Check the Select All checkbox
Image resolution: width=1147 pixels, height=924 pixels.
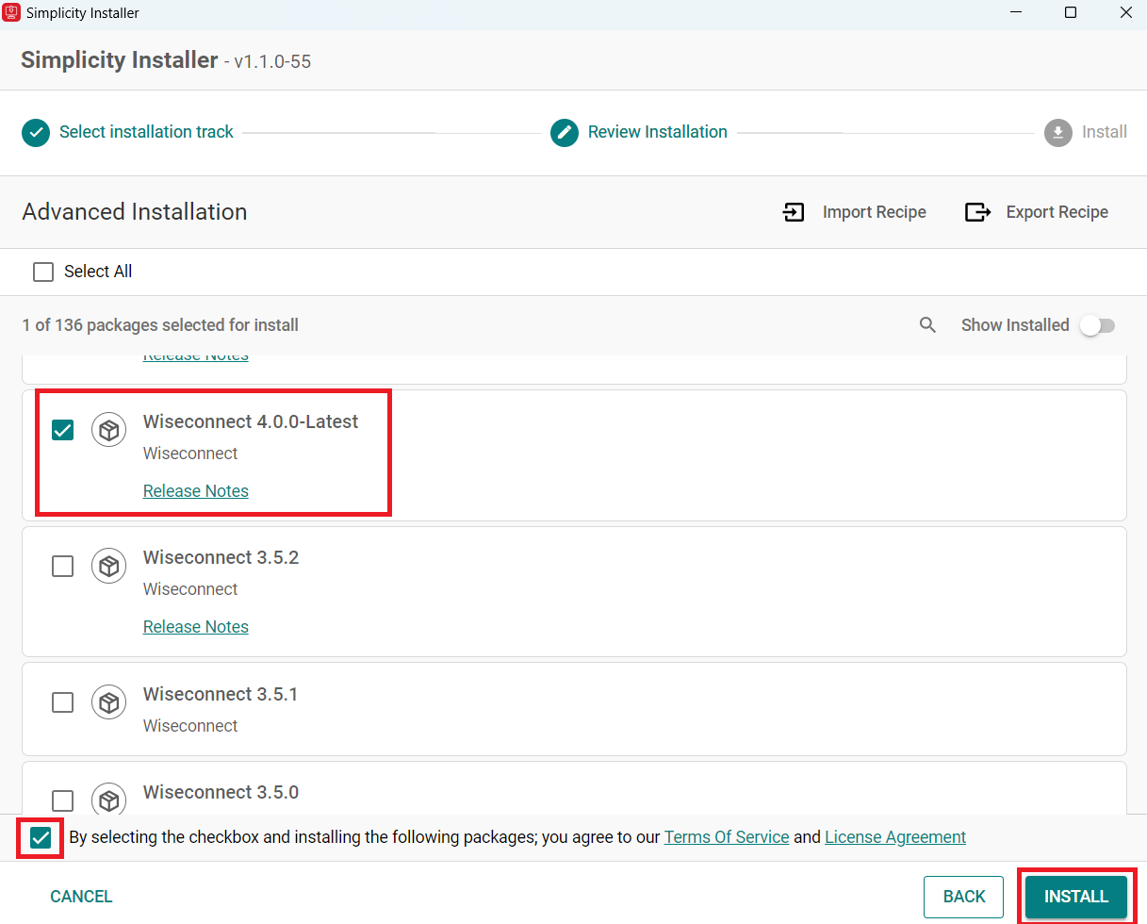coord(43,272)
